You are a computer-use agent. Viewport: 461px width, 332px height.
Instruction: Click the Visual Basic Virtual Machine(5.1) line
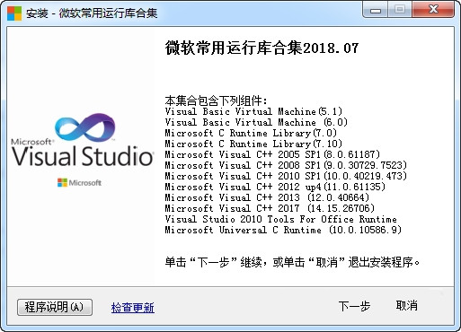[x=253, y=111]
